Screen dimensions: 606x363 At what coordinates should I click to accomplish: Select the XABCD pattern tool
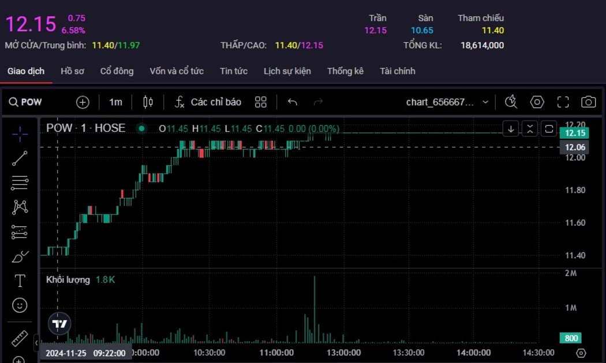click(x=20, y=207)
